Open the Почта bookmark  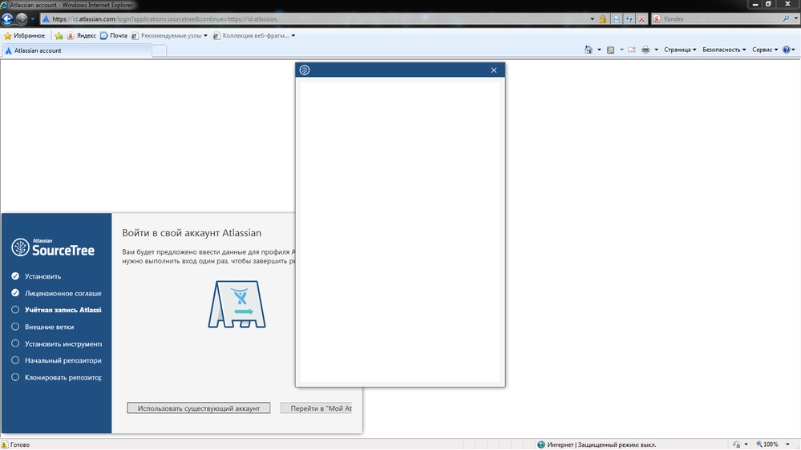114,36
